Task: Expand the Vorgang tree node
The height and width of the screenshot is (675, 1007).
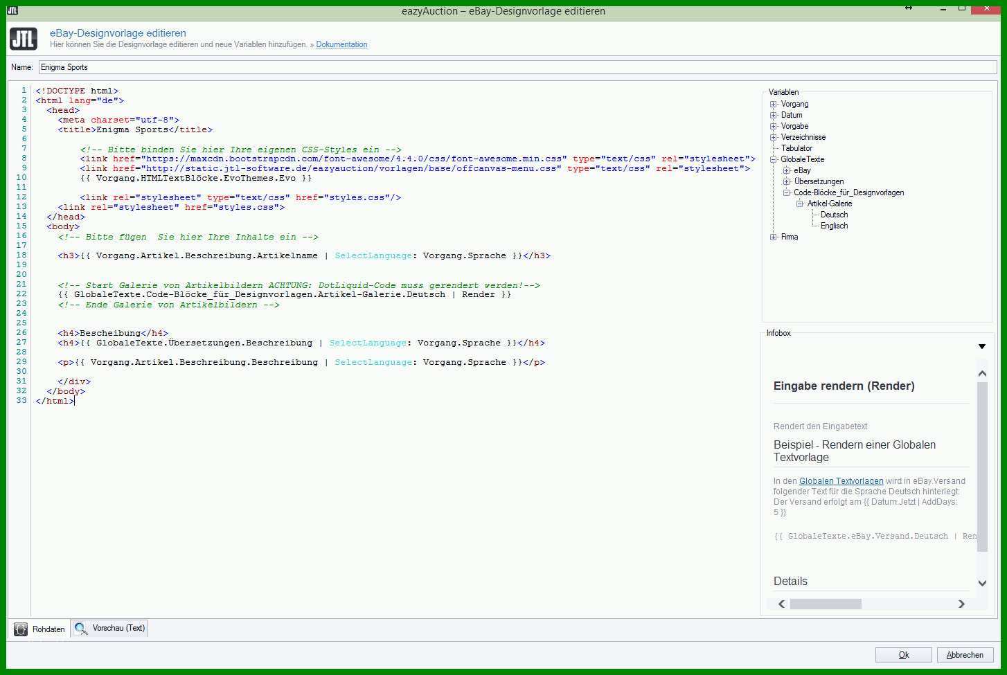Action: [x=774, y=104]
